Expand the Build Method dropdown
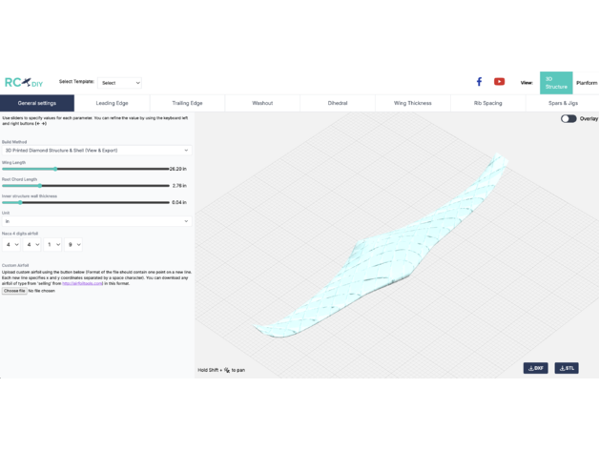Image resolution: width=599 pixels, height=450 pixels. click(95, 151)
